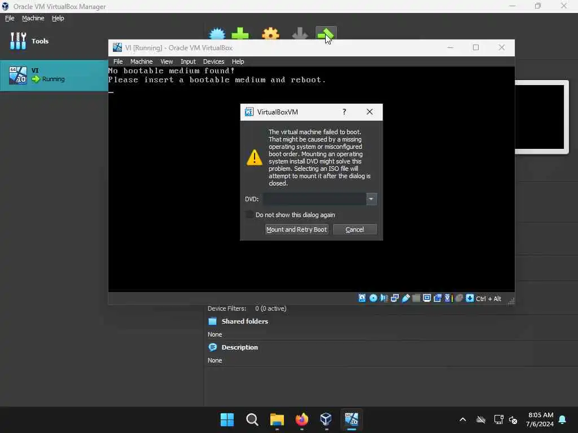Screen dimensions: 578x433
Task: Open File Explorer from taskbar
Action: pos(277,419)
